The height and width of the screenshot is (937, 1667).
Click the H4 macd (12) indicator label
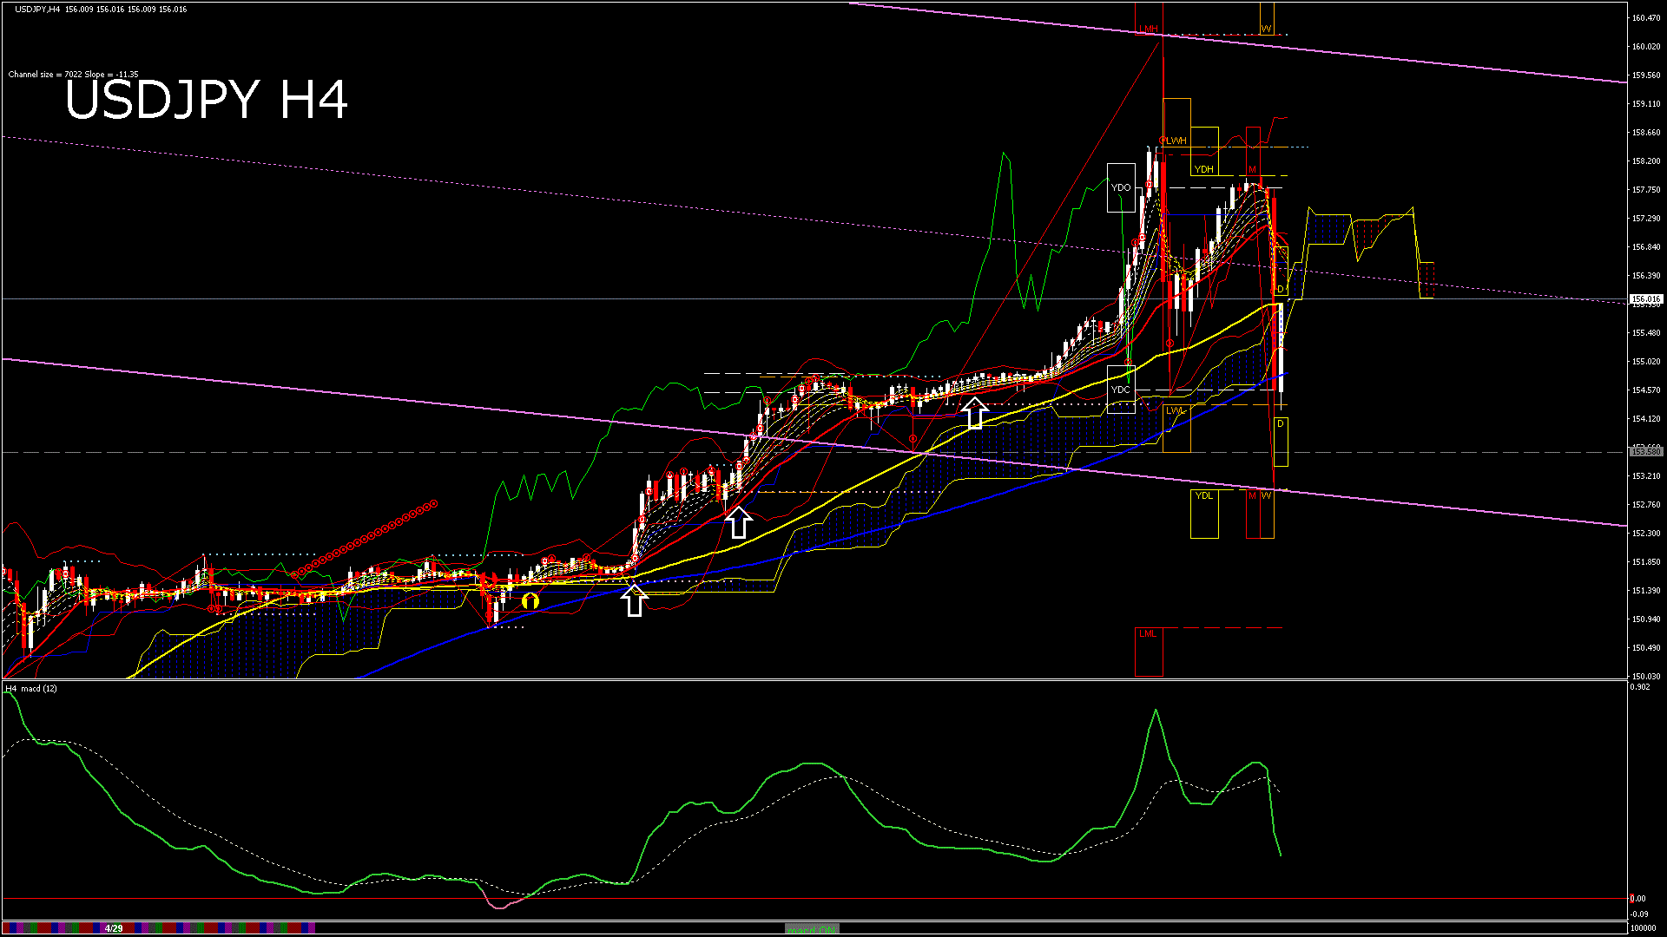pyautogui.click(x=31, y=688)
